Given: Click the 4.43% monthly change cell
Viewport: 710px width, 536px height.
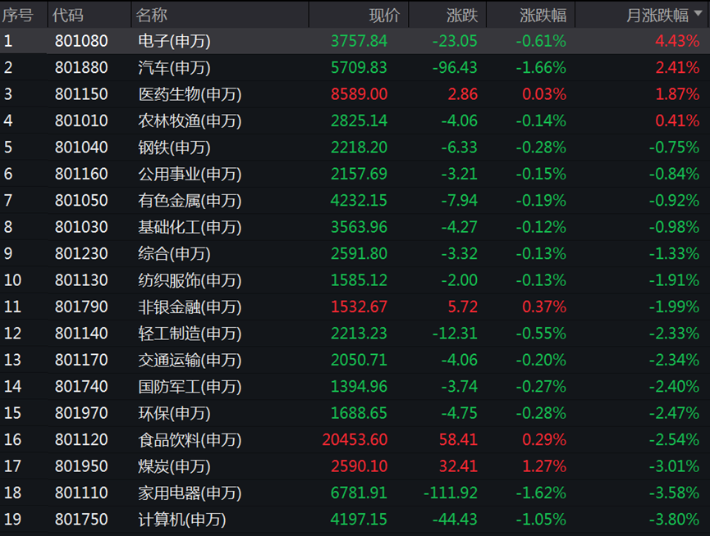Looking at the screenshot, I should pos(677,41).
